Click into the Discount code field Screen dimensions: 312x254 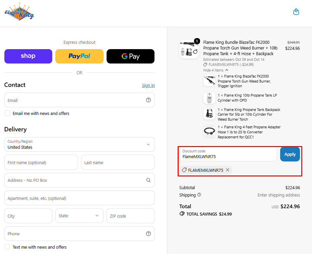tap(228, 154)
